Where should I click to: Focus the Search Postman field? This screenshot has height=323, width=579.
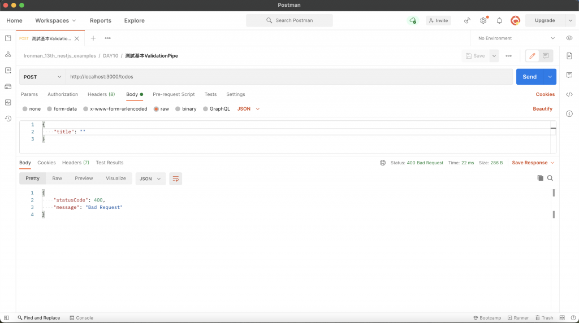point(289,21)
